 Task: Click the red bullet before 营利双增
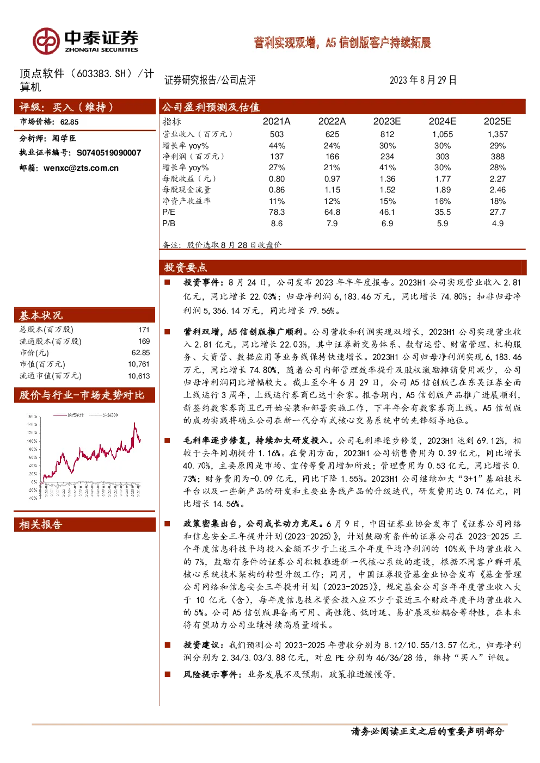pyautogui.click(x=168, y=331)
